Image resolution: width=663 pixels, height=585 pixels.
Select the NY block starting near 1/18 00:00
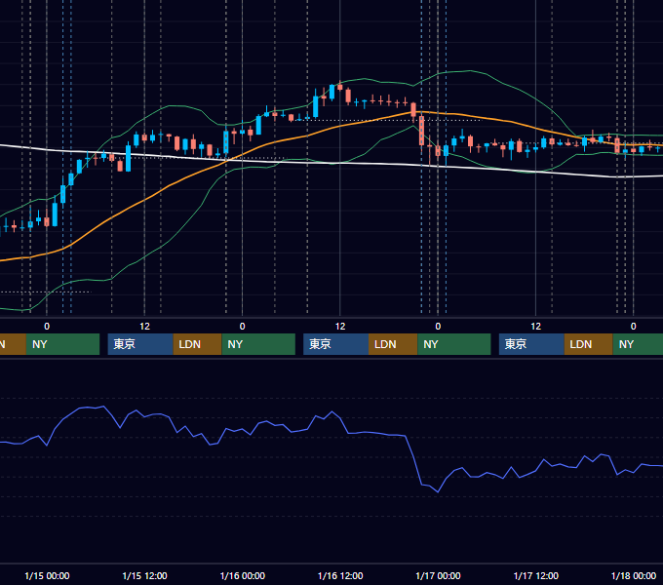coord(638,344)
